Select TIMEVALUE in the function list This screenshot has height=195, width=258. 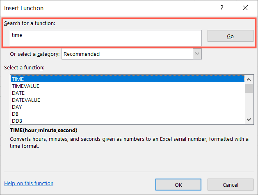[x=127, y=86]
